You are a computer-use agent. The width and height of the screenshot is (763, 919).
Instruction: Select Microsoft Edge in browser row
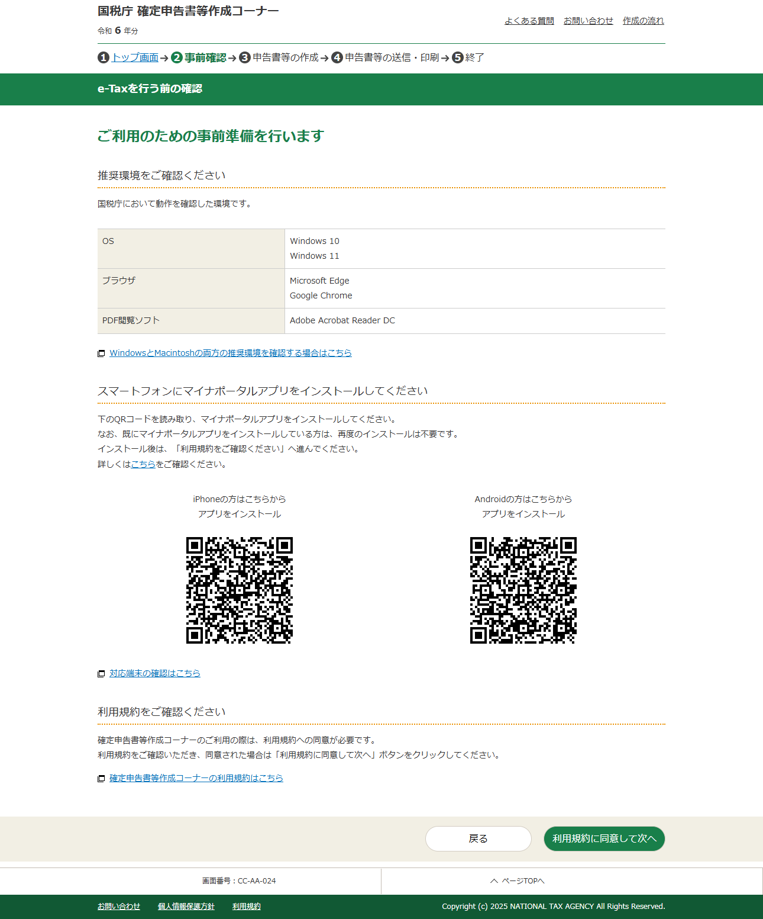point(319,281)
